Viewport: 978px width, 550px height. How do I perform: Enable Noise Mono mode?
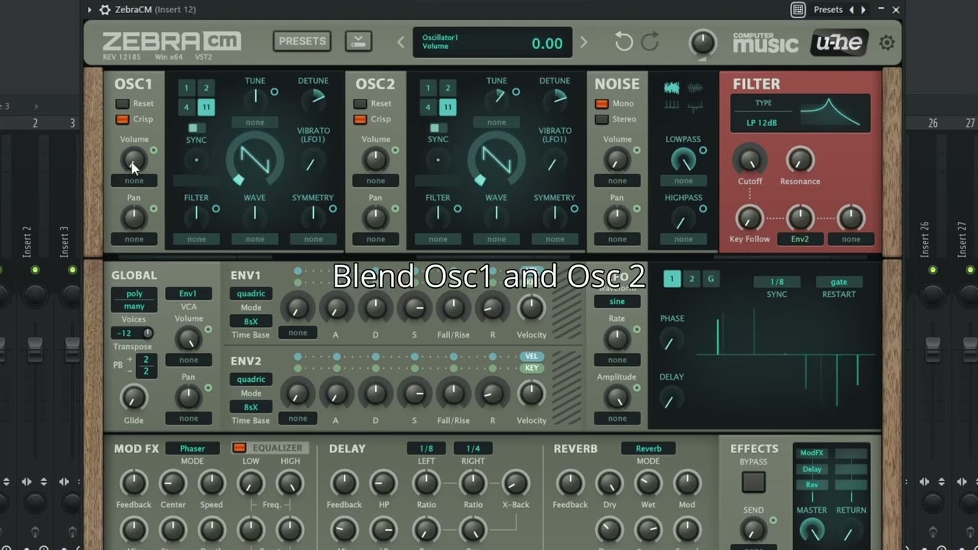[x=601, y=104]
